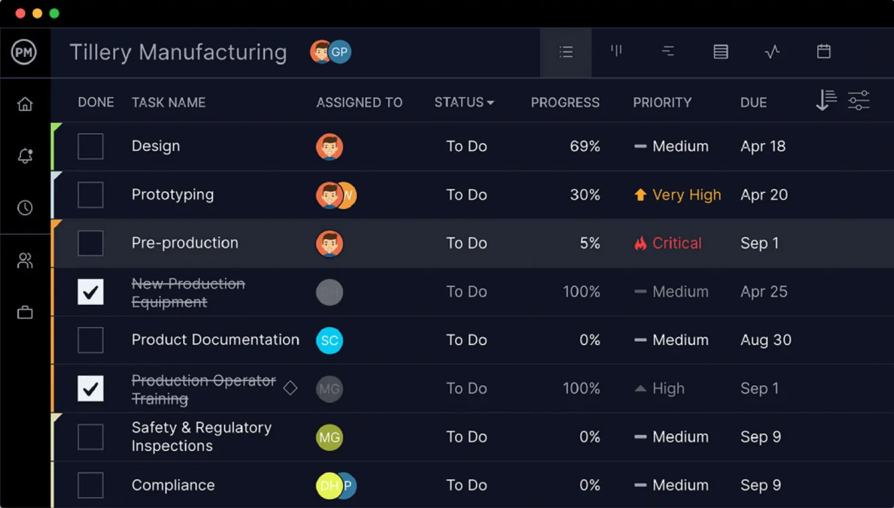Click project member photo avatar in header

[320, 52]
